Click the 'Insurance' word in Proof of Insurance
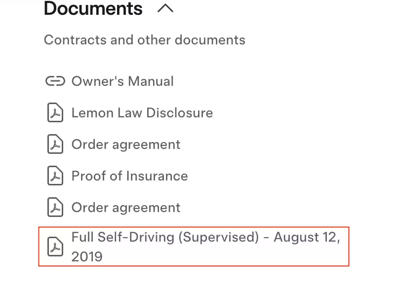Image resolution: width=399 pixels, height=285 pixels. pyautogui.click(x=157, y=176)
